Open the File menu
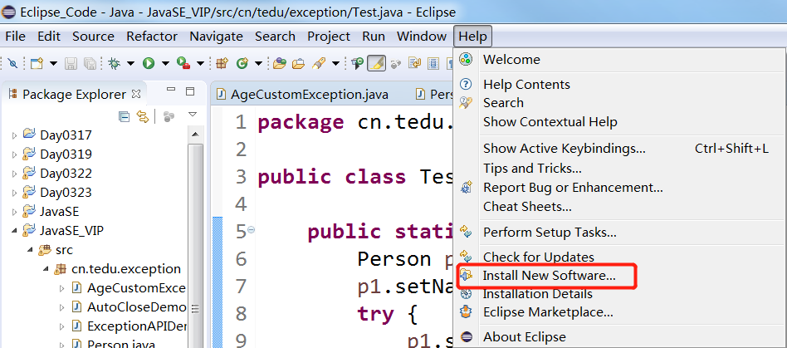This screenshot has width=787, height=348. pos(15,37)
